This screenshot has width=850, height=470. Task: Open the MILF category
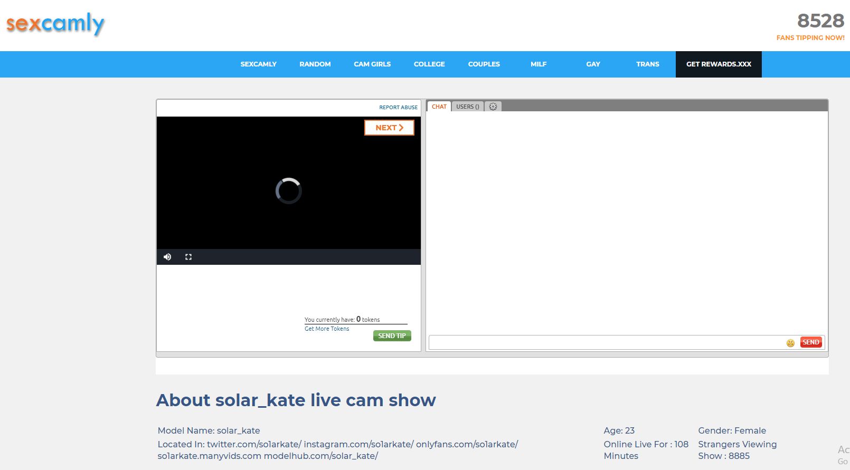pyautogui.click(x=539, y=64)
